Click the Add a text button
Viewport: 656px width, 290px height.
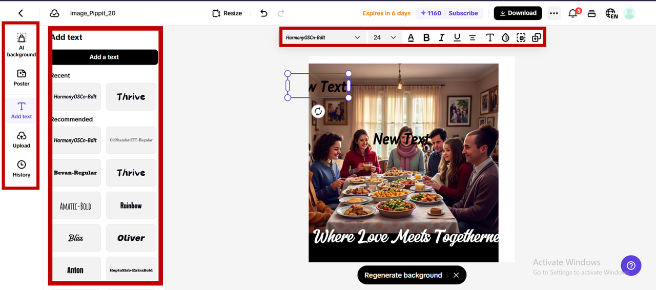[105, 57]
